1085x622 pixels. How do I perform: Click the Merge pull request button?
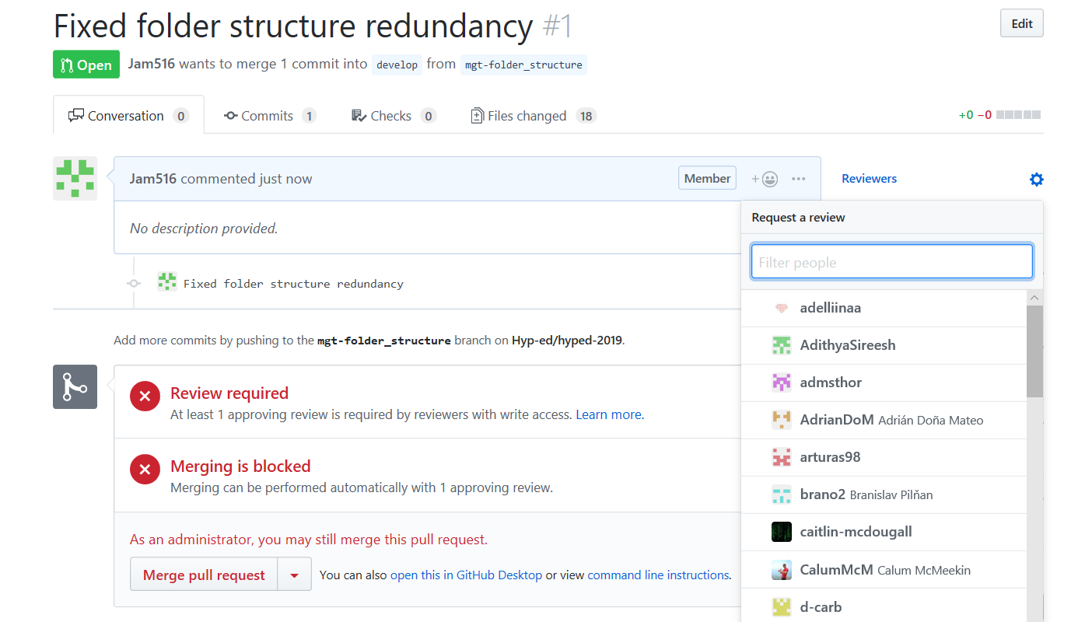pos(204,575)
